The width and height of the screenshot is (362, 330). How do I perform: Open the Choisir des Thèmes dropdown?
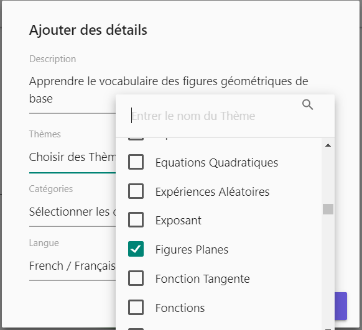point(72,157)
